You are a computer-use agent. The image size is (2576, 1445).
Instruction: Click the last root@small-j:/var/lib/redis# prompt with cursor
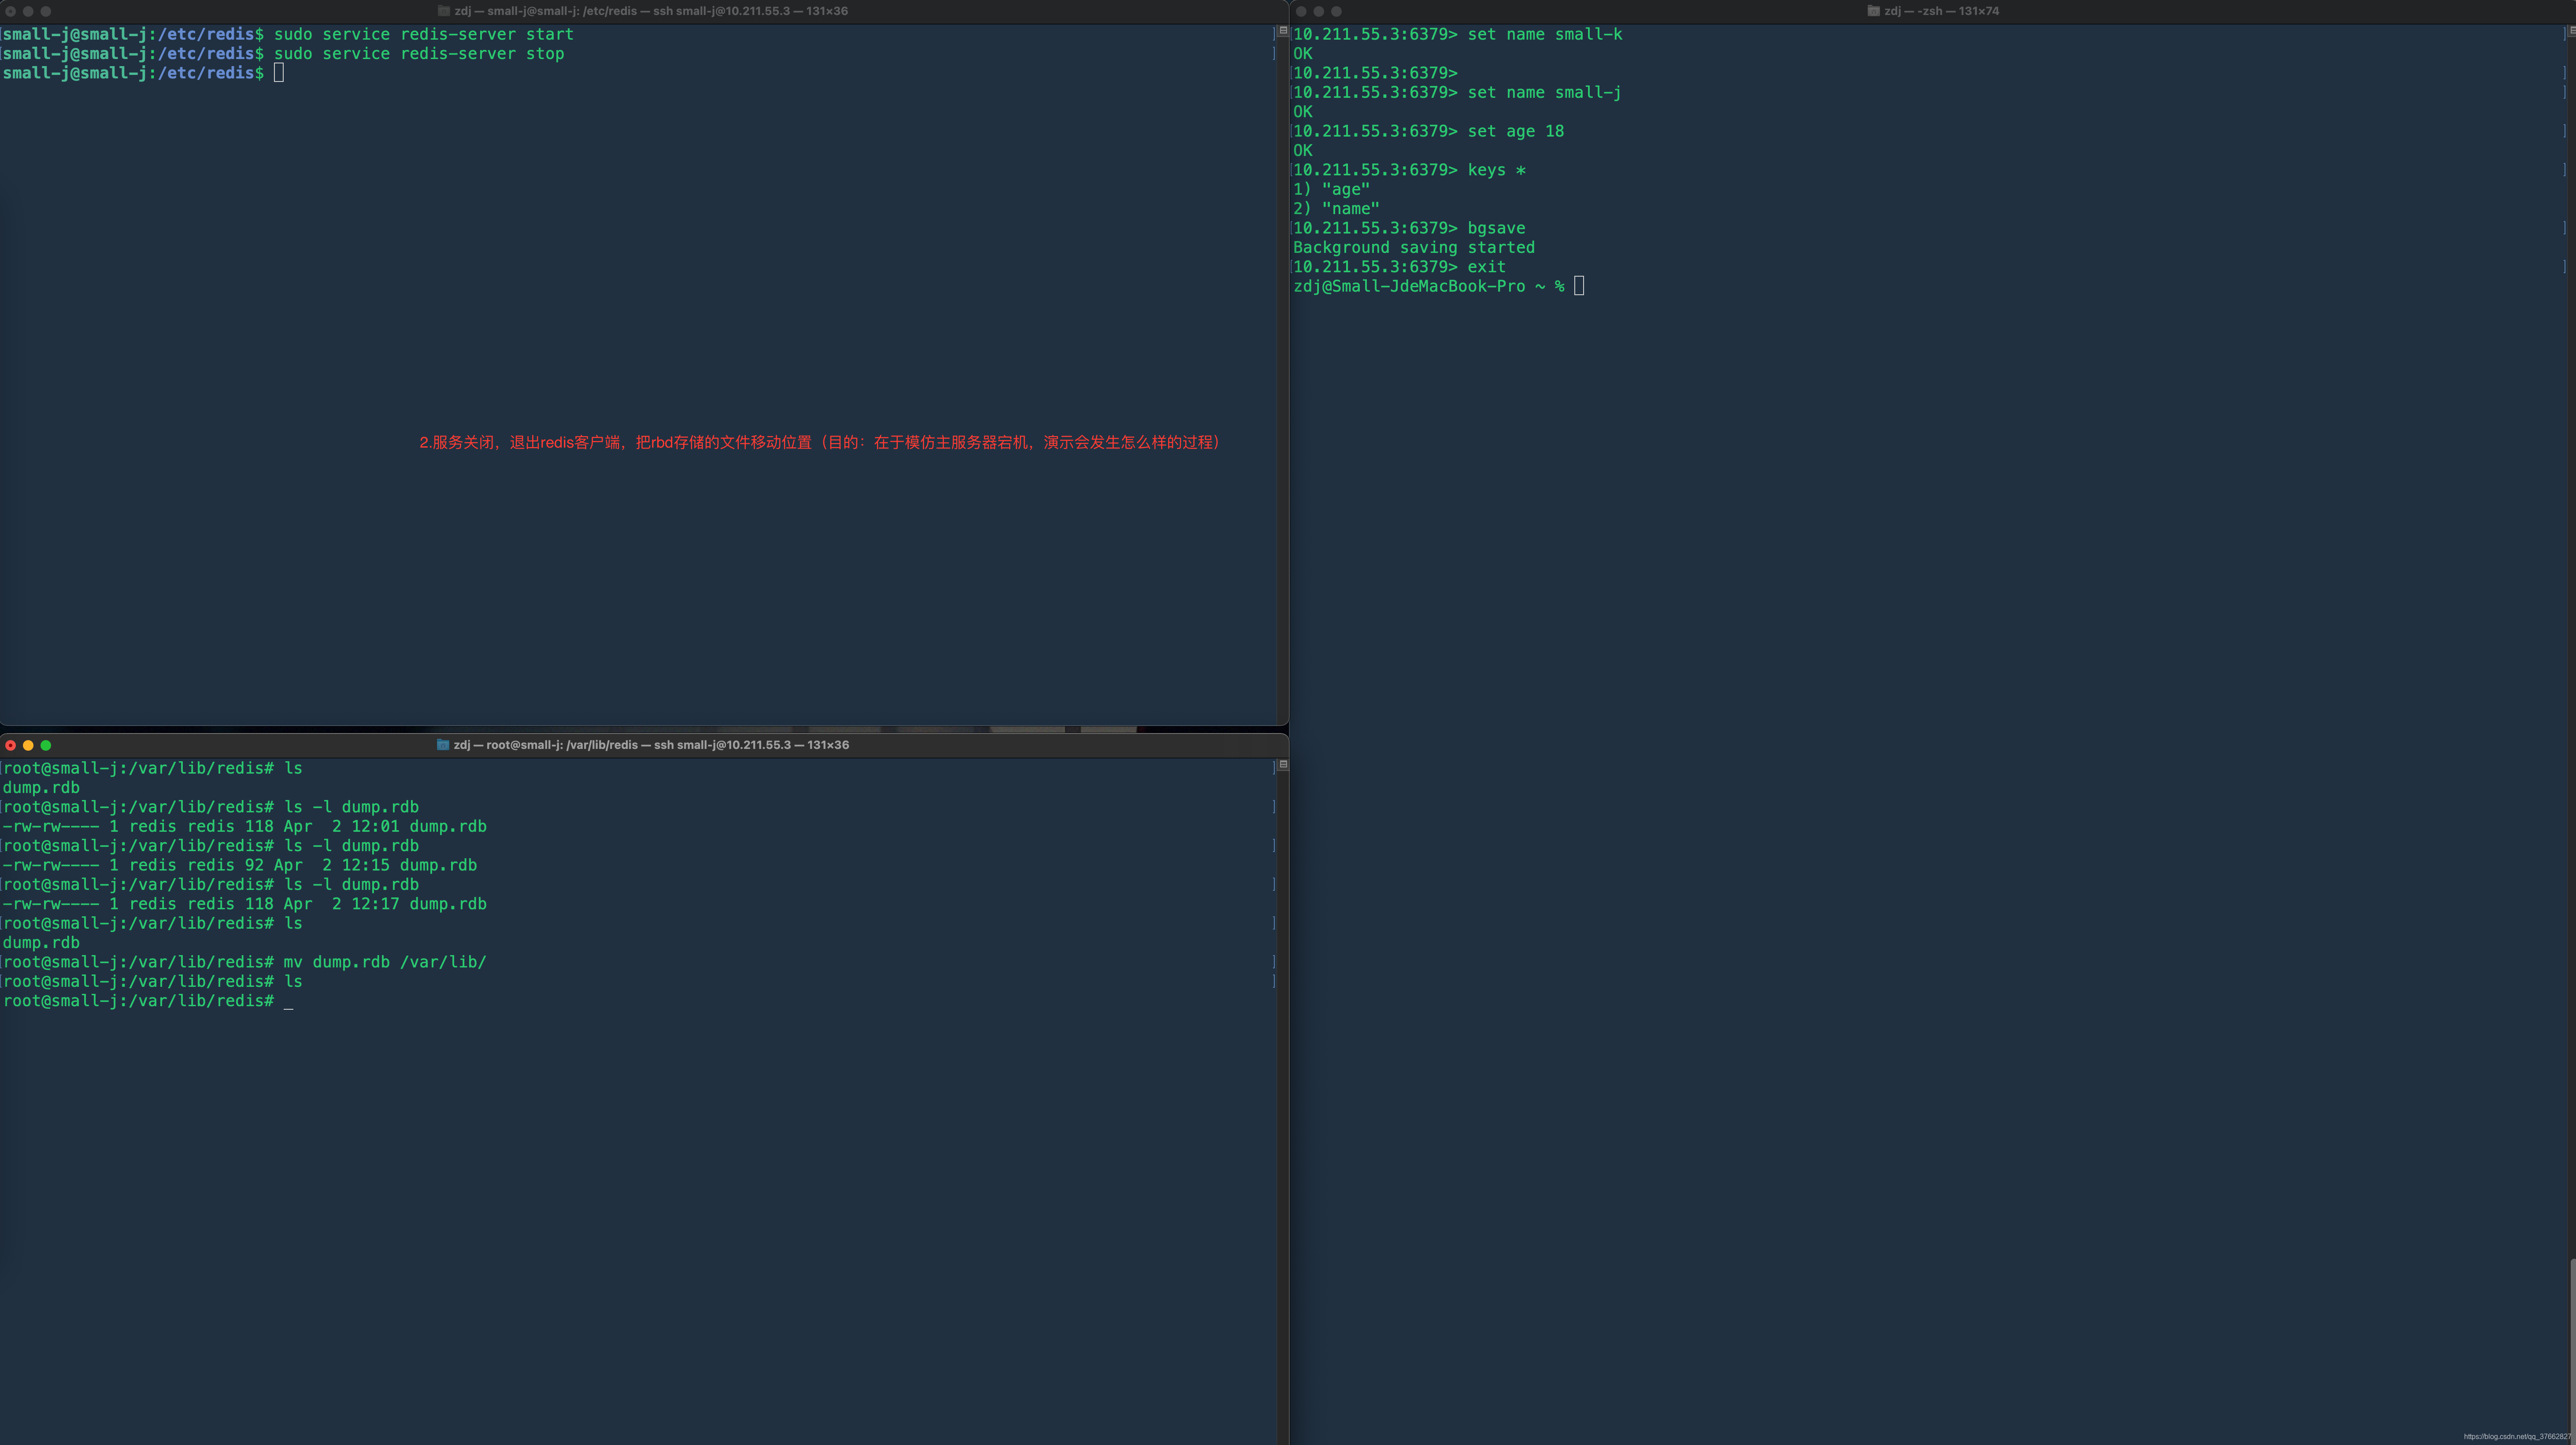(148, 1001)
